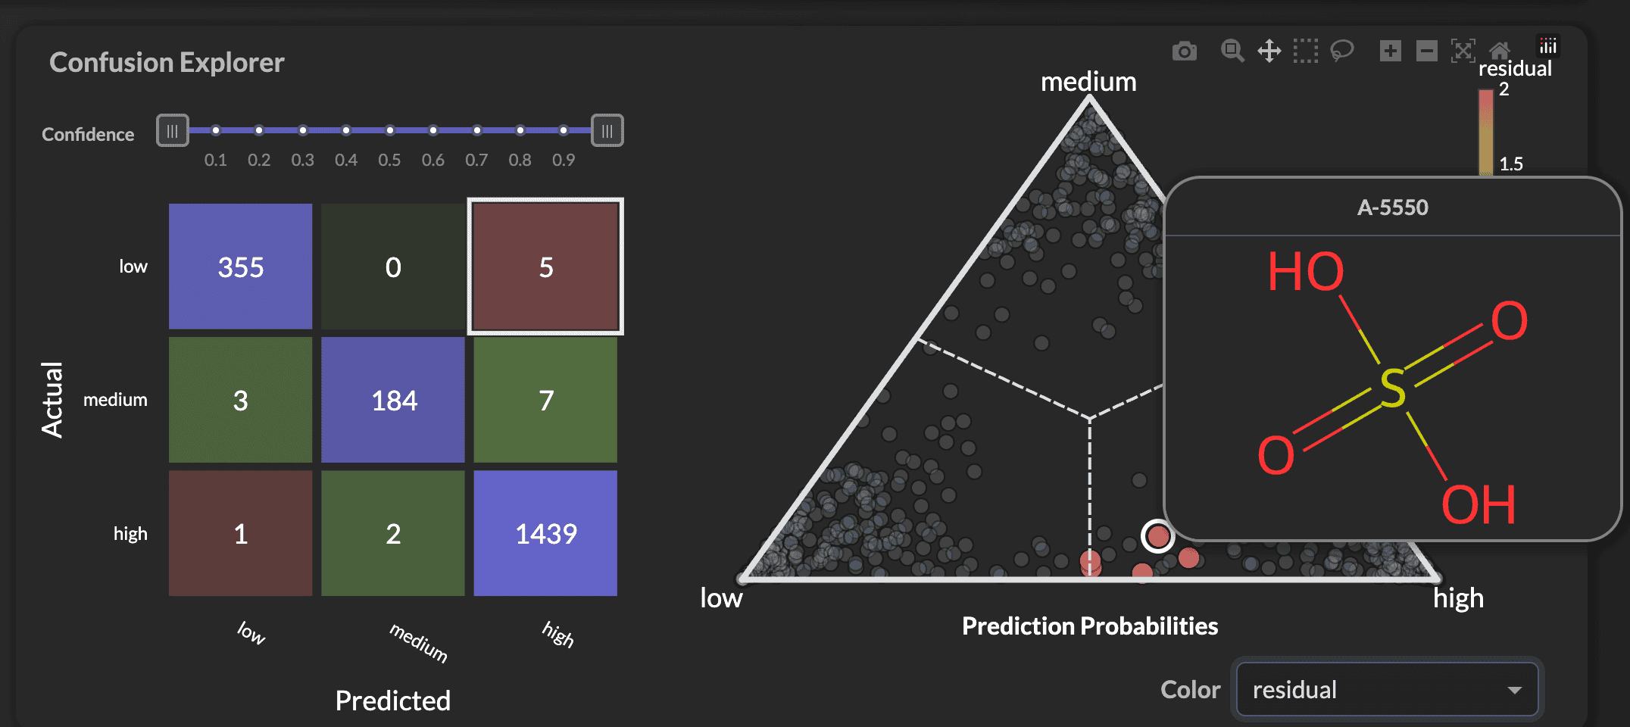This screenshot has width=1630, height=727.
Task: Reset axes with the home icon
Action: tap(1501, 51)
